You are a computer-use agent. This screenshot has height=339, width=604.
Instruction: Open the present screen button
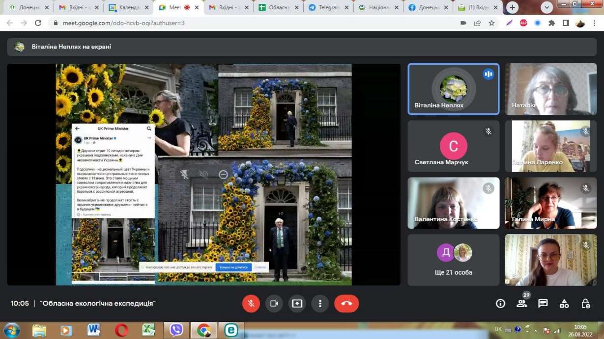tap(297, 304)
